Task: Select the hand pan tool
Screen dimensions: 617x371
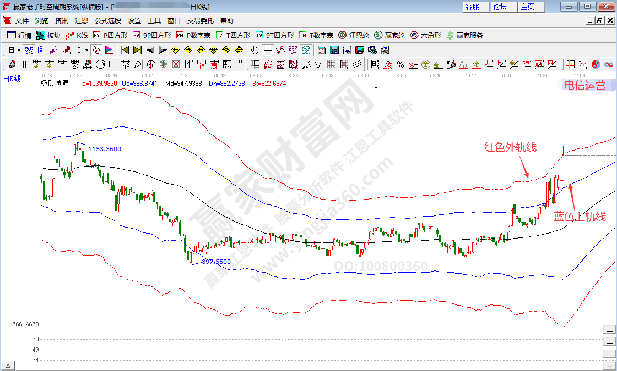Action: 255,50
